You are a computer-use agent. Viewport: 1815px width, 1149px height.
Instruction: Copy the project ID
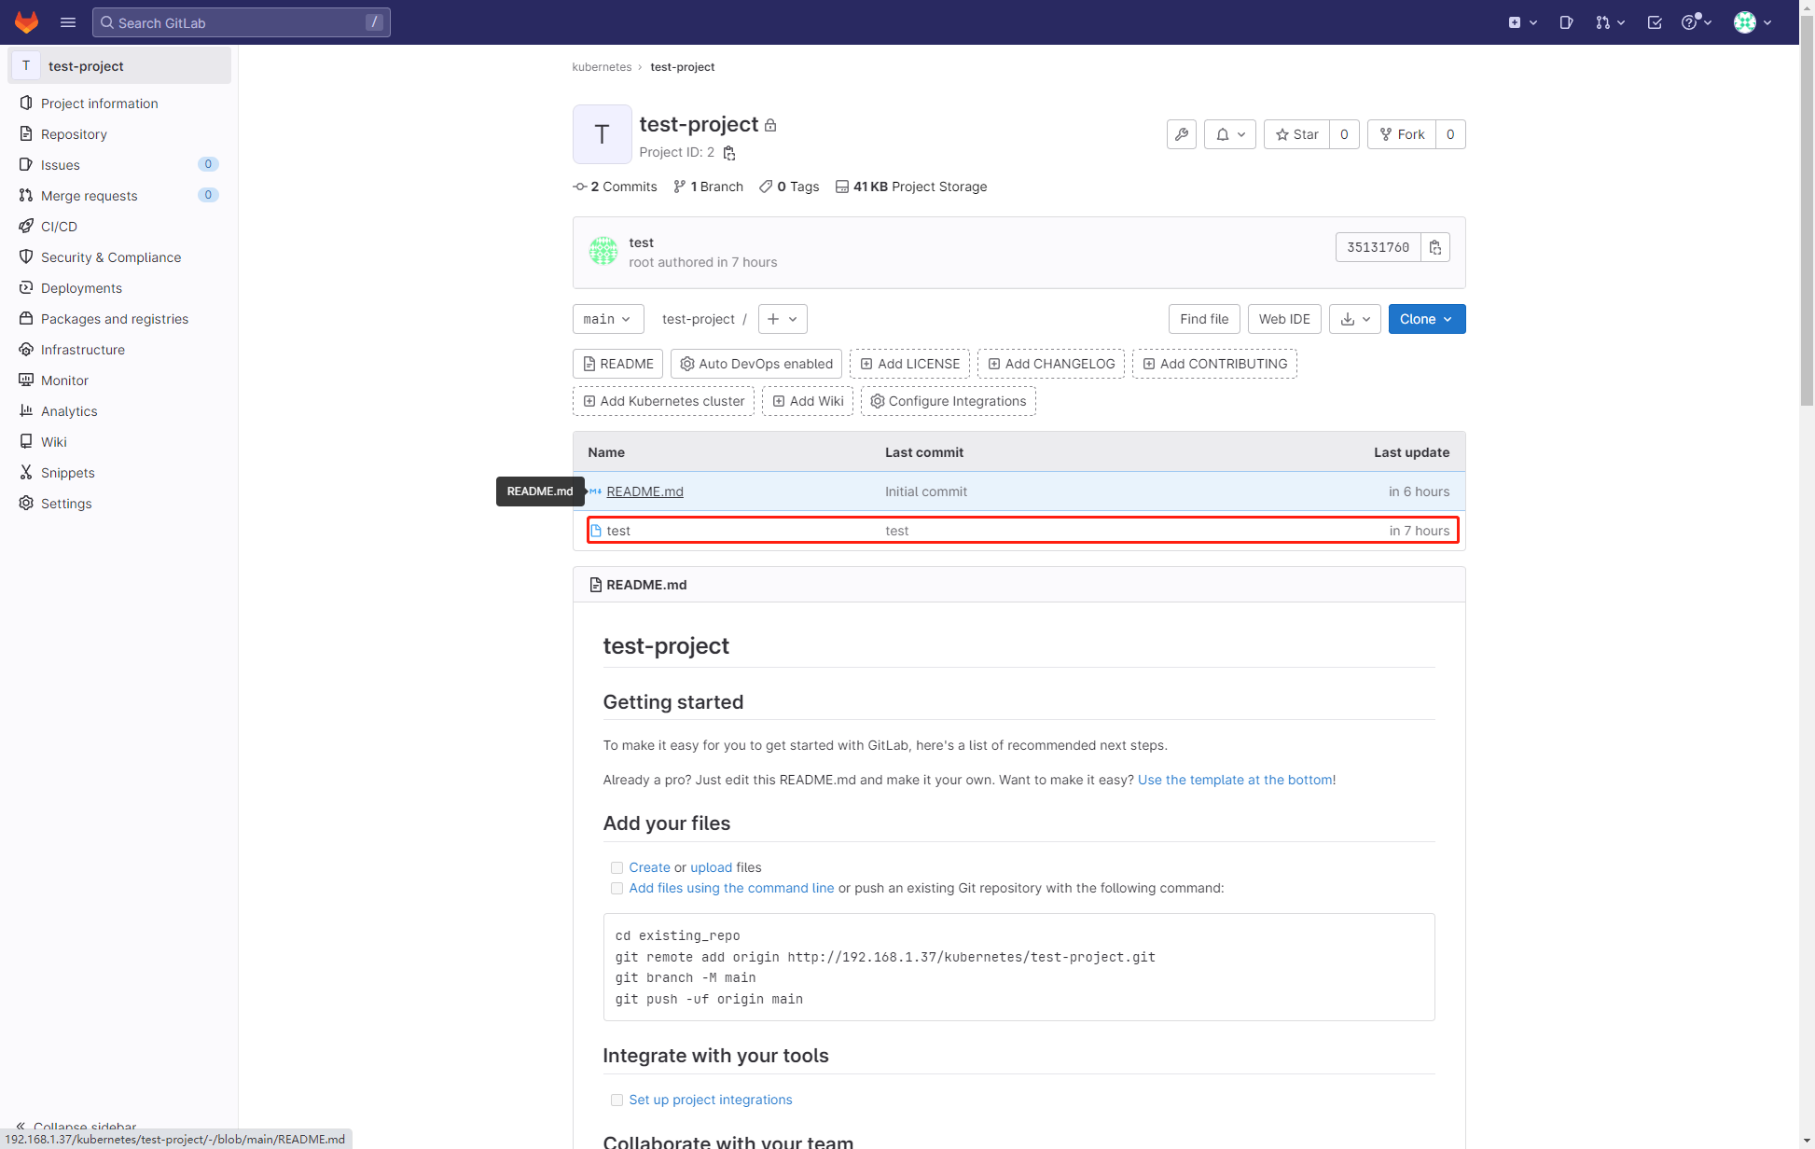point(729,153)
